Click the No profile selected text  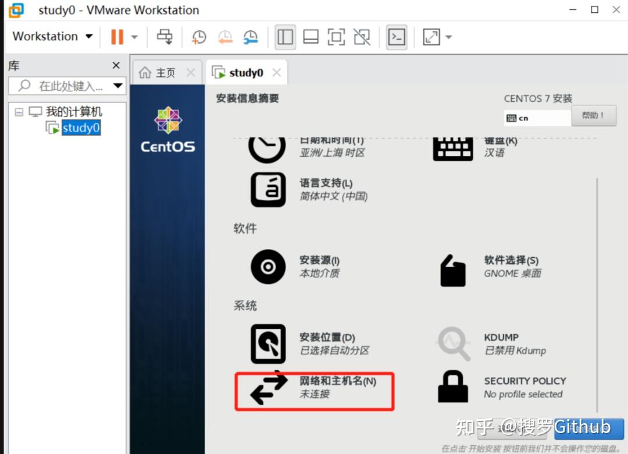pos(523,394)
